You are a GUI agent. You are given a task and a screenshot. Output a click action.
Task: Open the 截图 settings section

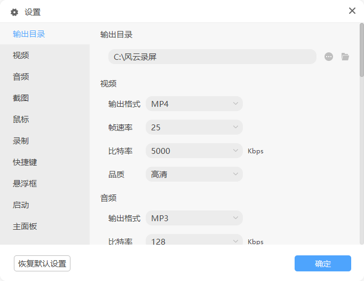tap(21, 98)
